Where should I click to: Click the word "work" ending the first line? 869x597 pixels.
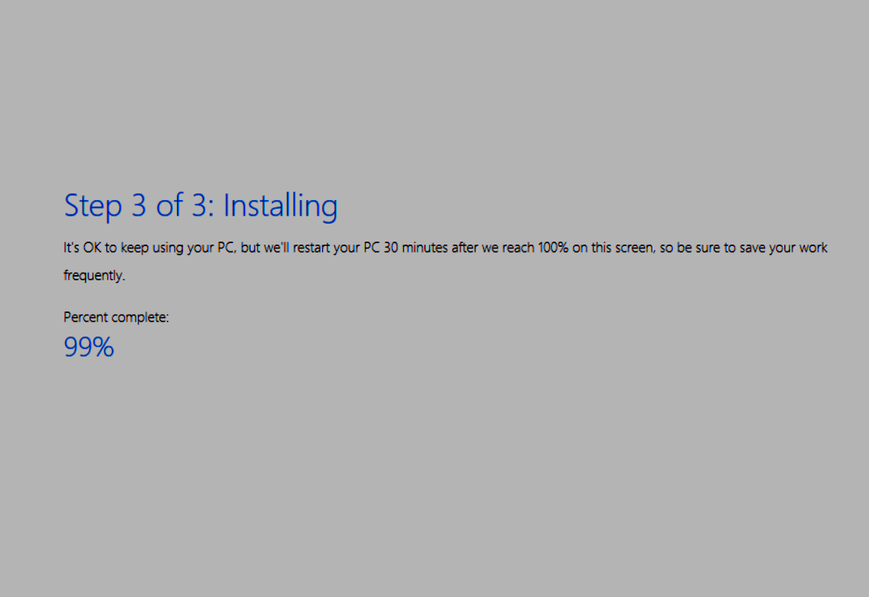813,248
